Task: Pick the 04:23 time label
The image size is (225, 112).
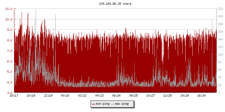Action: pyautogui.click(x=99, y=96)
